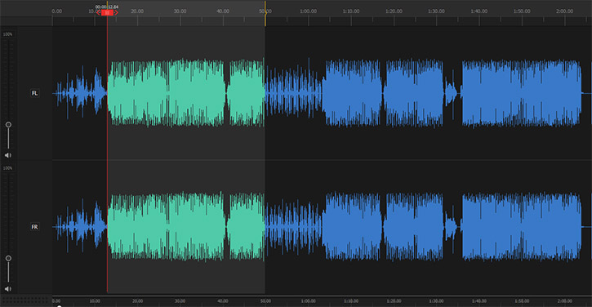Click the 100% level label of FL channel
Viewport: 592px width, 307px height.
click(x=7, y=34)
